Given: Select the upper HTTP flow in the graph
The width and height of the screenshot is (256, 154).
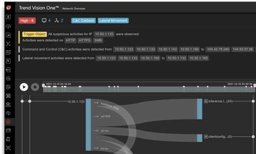Looking at the screenshot, I should (104, 131).
